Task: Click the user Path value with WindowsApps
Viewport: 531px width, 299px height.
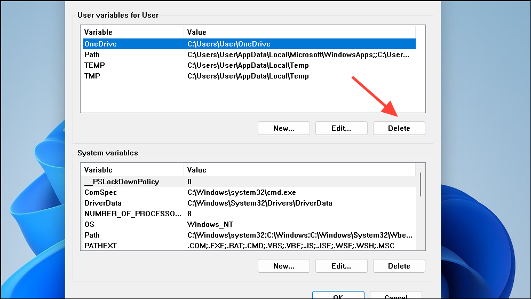Action: (x=298, y=54)
